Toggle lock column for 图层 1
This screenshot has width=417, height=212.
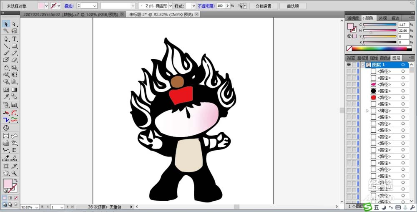tap(354, 65)
